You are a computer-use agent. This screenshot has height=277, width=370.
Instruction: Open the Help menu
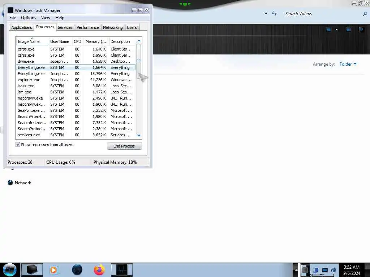60,18
